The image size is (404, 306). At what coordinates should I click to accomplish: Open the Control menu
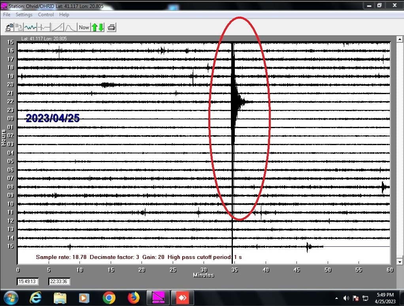(46, 15)
